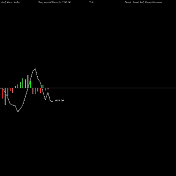Click the peak of the smoothed line

click(x=35, y=69)
